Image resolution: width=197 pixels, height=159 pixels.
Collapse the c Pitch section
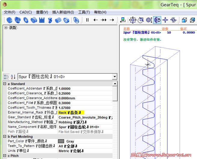tap(5, 156)
